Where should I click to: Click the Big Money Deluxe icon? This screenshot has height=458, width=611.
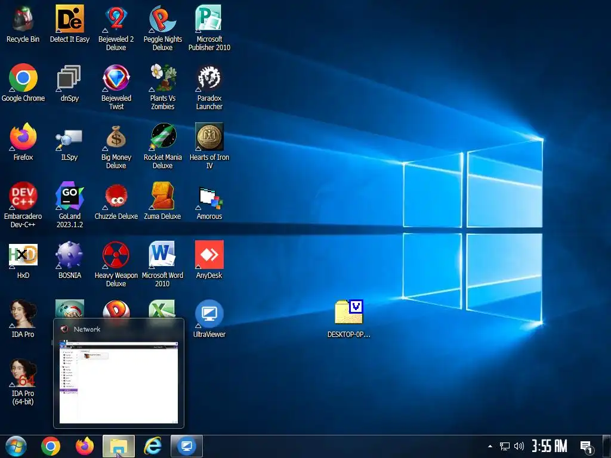coord(116,147)
